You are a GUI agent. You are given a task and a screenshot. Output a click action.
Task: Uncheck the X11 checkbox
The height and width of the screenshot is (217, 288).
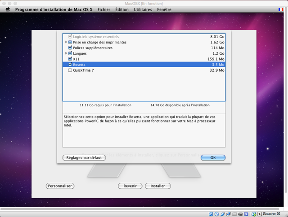(70, 59)
